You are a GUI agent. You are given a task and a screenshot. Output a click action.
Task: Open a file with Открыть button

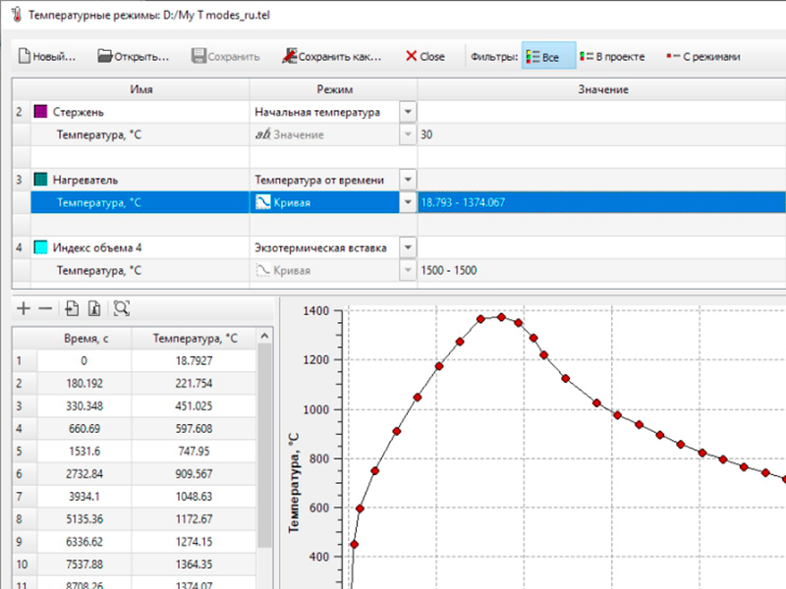coord(134,56)
